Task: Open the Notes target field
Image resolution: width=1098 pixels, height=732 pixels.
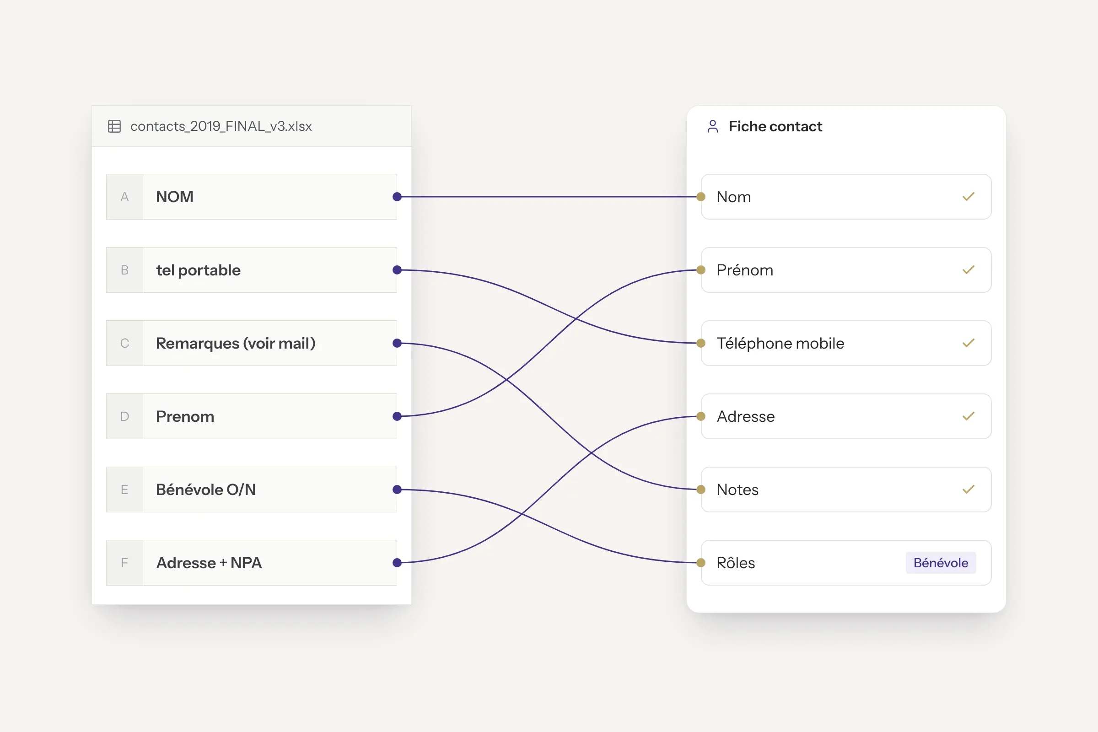Action: (846, 489)
